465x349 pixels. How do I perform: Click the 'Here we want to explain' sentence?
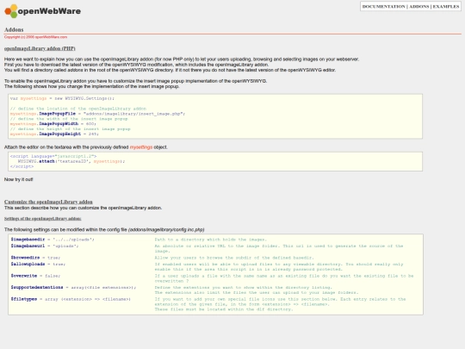182,59
